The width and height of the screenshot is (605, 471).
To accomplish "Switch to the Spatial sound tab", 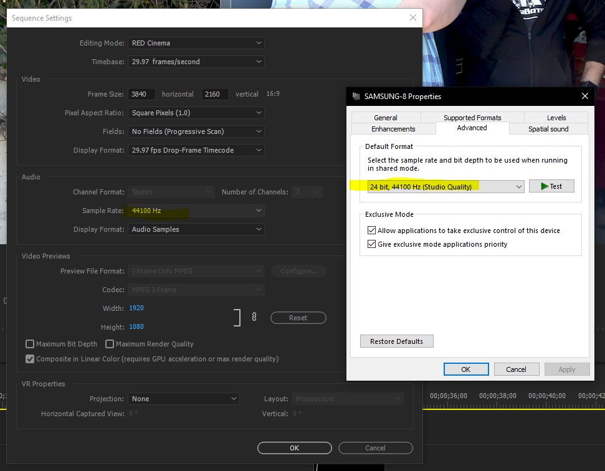I will click(x=548, y=129).
